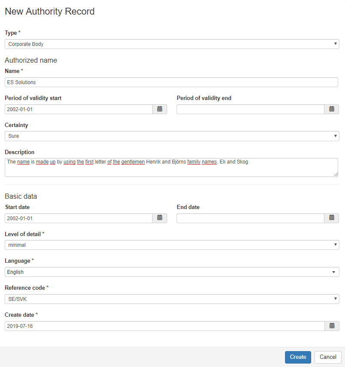
Task: Open calendar for Period of validity end
Action: (331, 109)
